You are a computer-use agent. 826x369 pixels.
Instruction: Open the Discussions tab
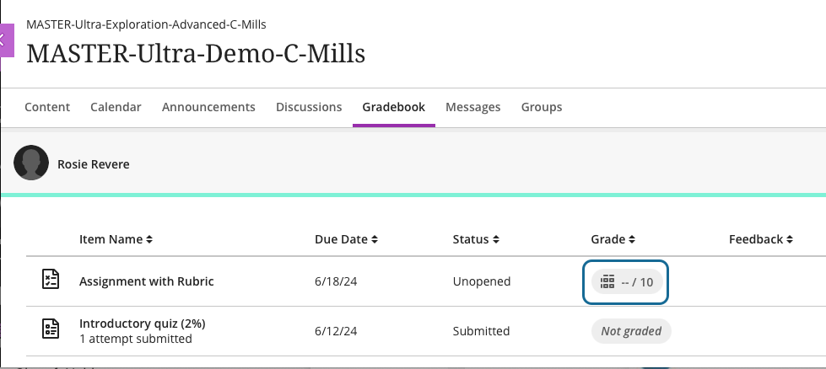click(x=309, y=107)
